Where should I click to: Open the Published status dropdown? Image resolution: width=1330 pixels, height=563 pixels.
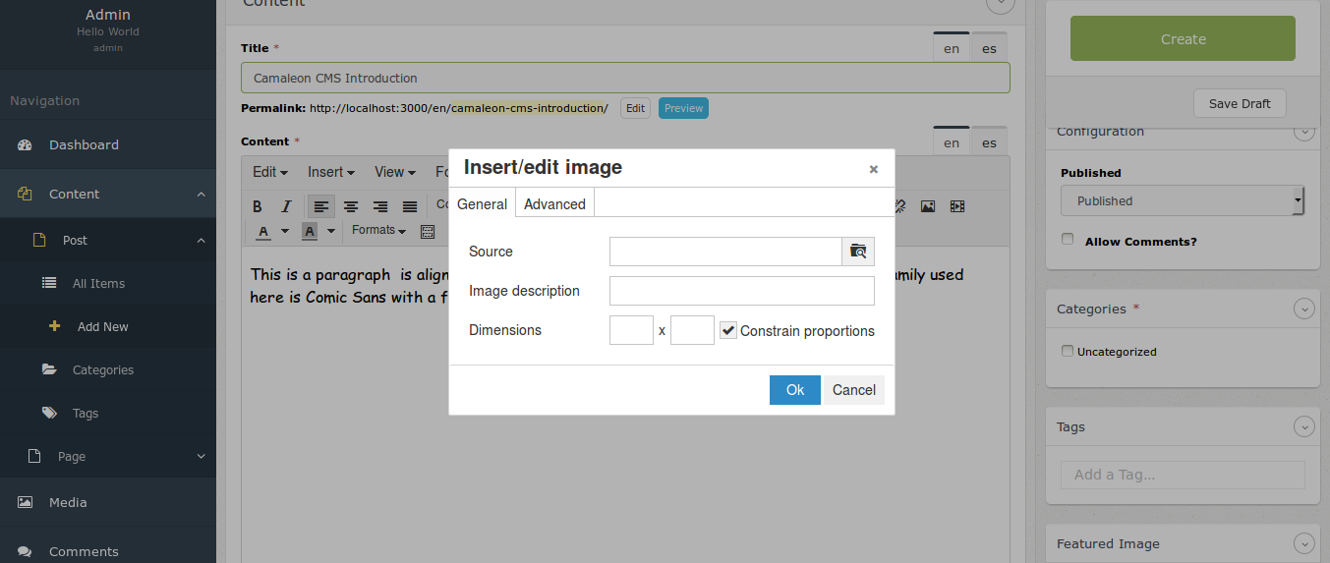[1182, 200]
